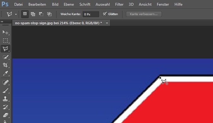This screenshot has width=213, height=123.
Task: Select the New Selection mode button
Action: coord(25,14)
